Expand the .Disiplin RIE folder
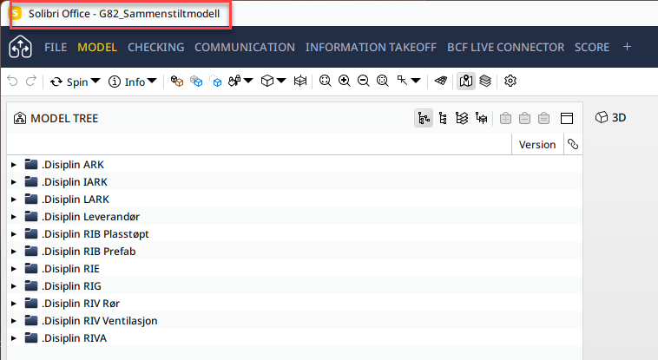The height and width of the screenshot is (360, 658). pos(13,269)
